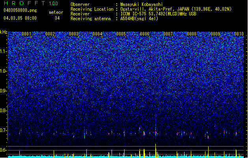
Task: Click the kHz axis unit label
Action: 4,32
